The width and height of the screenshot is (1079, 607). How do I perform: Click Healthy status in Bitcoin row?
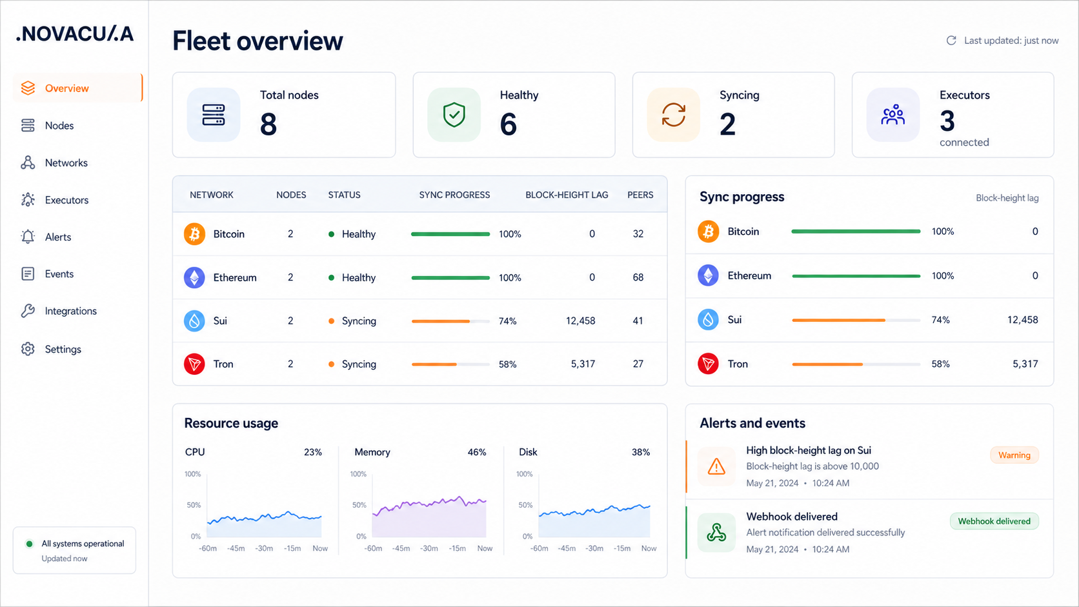click(352, 234)
